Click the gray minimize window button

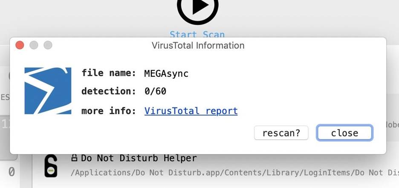(x=34, y=45)
